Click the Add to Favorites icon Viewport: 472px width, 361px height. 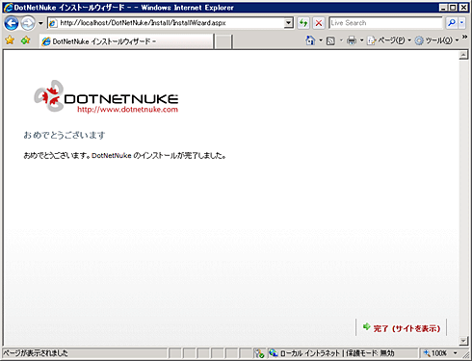26,40
